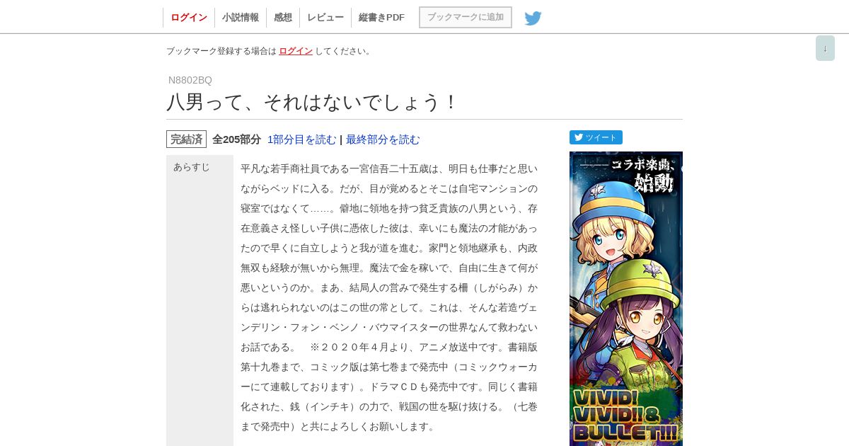Open the 1部分目を読む link
This screenshot has width=849, height=446.
(x=302, y=139)
